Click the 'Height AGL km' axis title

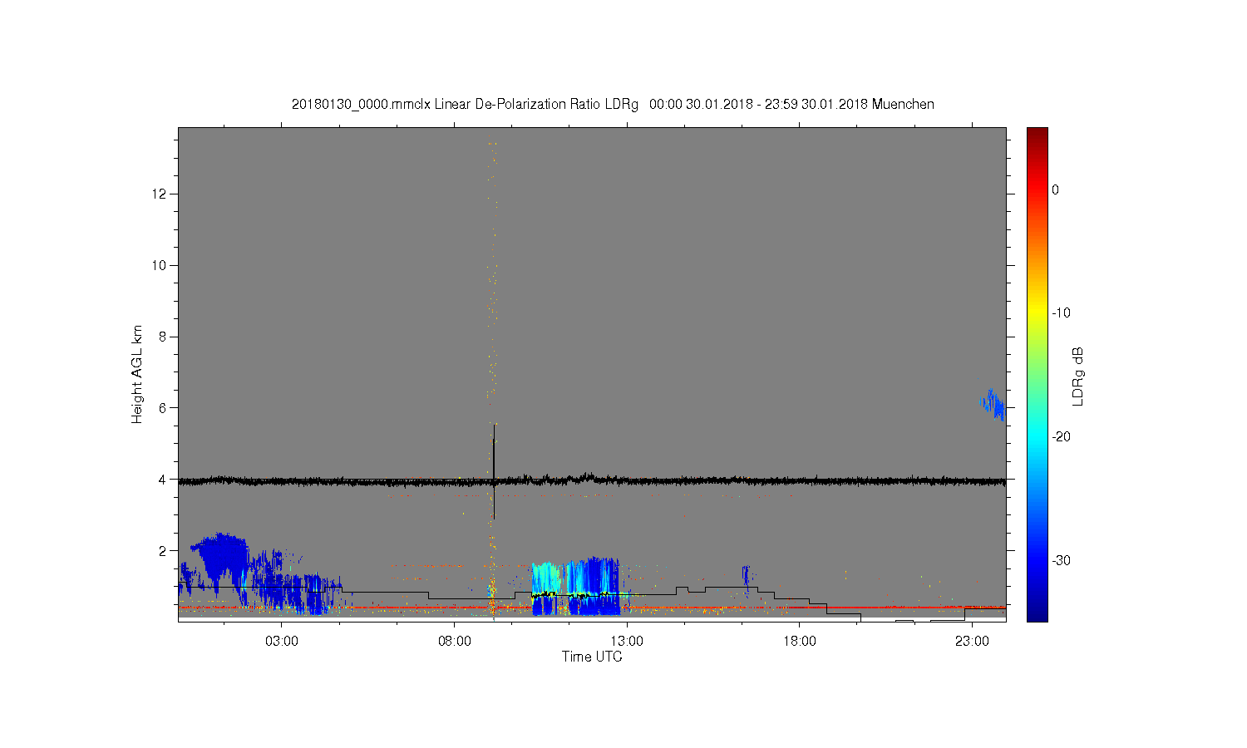coord(137,374)
